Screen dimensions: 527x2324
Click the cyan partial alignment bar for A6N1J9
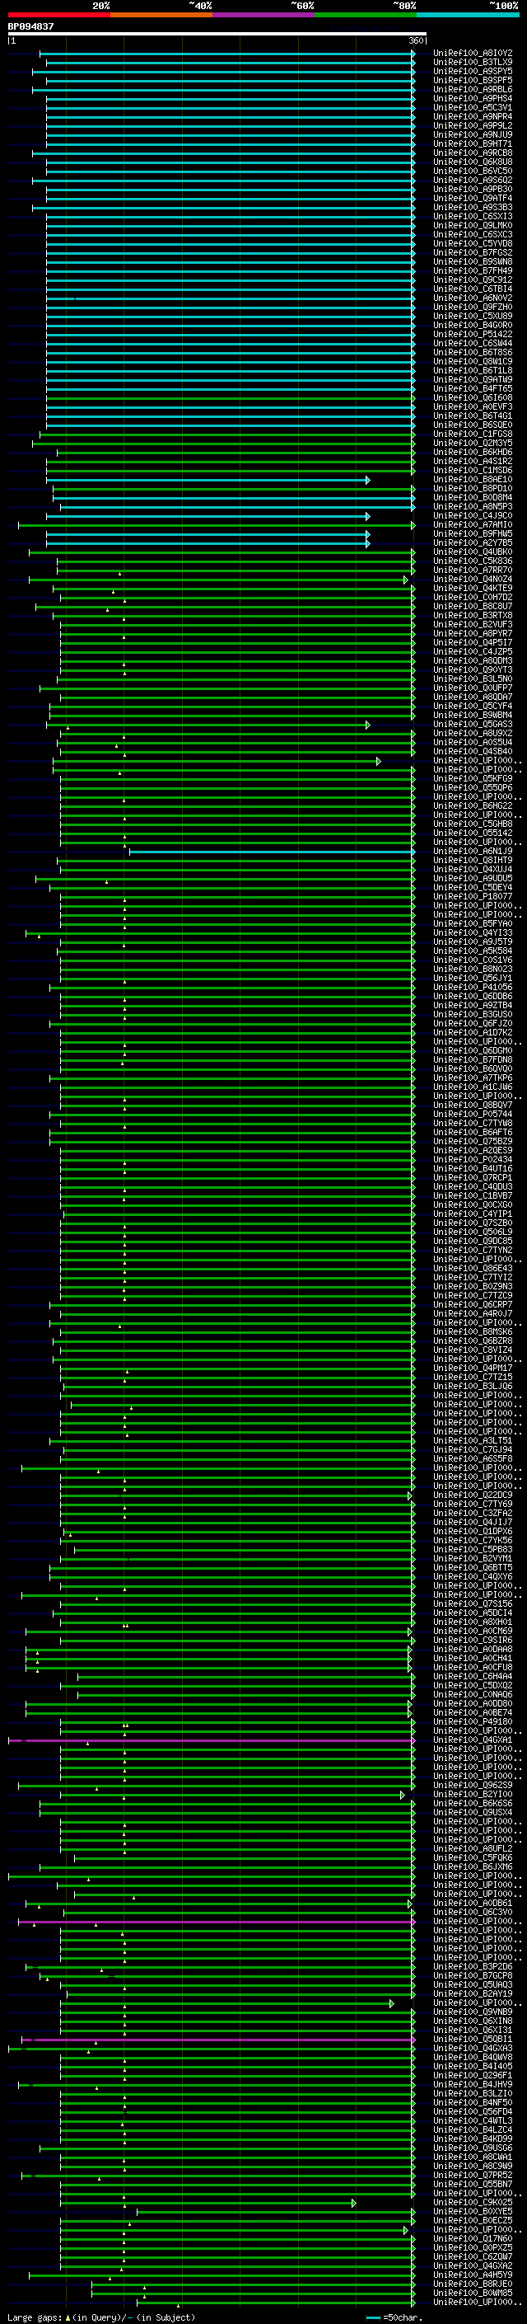pos(272,852)
